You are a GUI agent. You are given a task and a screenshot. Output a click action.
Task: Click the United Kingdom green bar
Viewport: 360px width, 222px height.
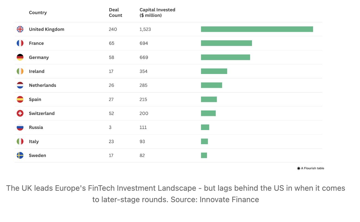[257, 29]
